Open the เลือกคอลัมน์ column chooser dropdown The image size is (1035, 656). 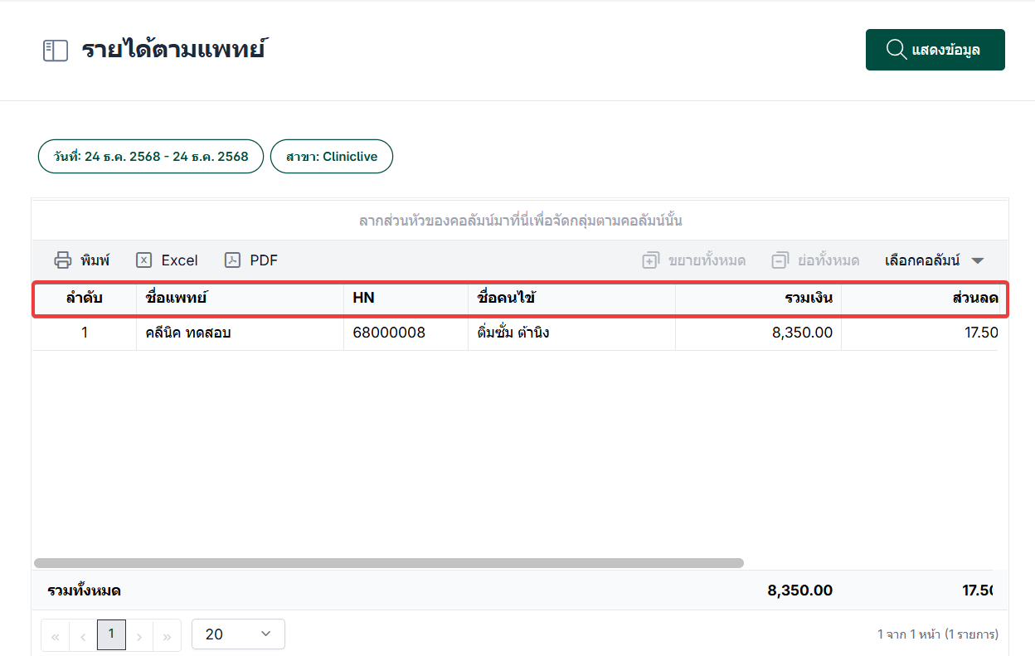pyautogui.click(x=935, y=260)
